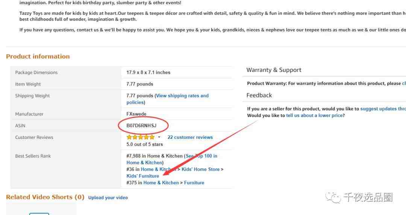406x215 pixels.
Task: Open the Furniture category link under #375
Action: coord(194,183)
